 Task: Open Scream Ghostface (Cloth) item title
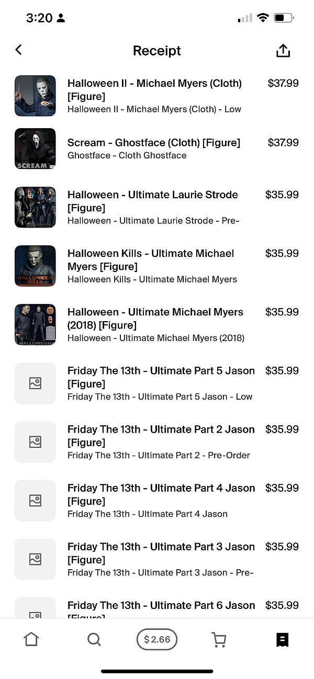154,142
